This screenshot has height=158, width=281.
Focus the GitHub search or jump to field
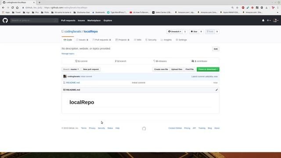[x=34, y=21]
